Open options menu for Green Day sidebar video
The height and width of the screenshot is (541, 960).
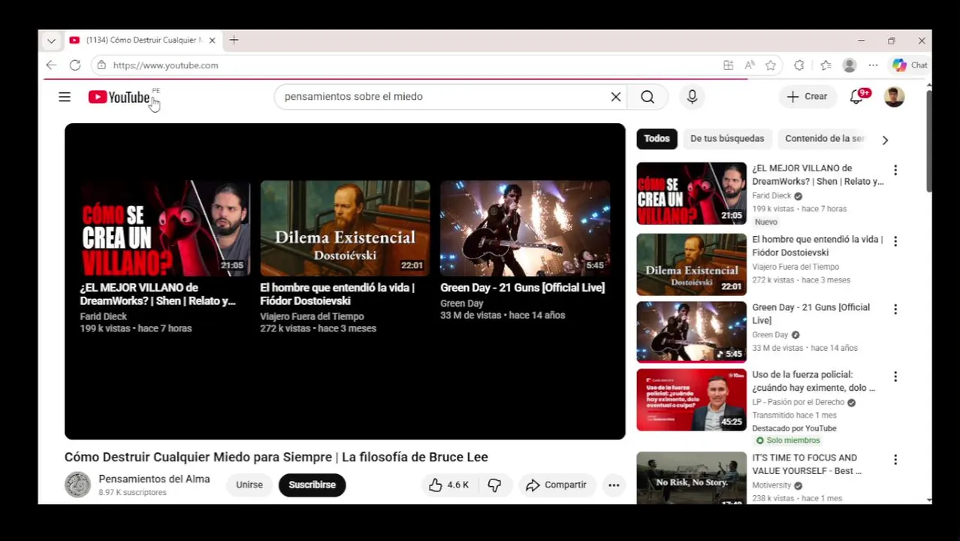pyautogui.click(x=895, y=310)
